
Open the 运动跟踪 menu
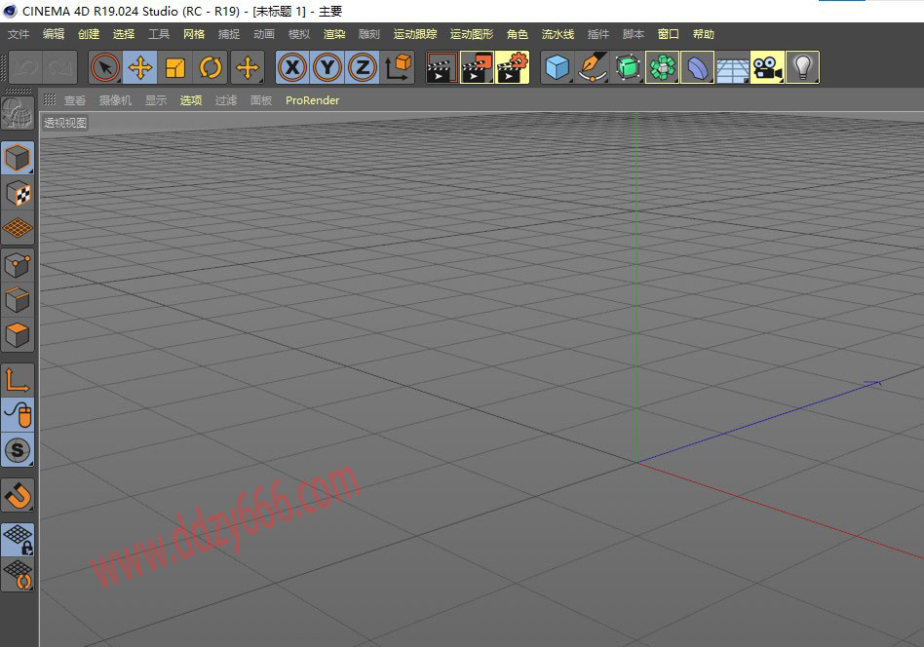(415, 34)
